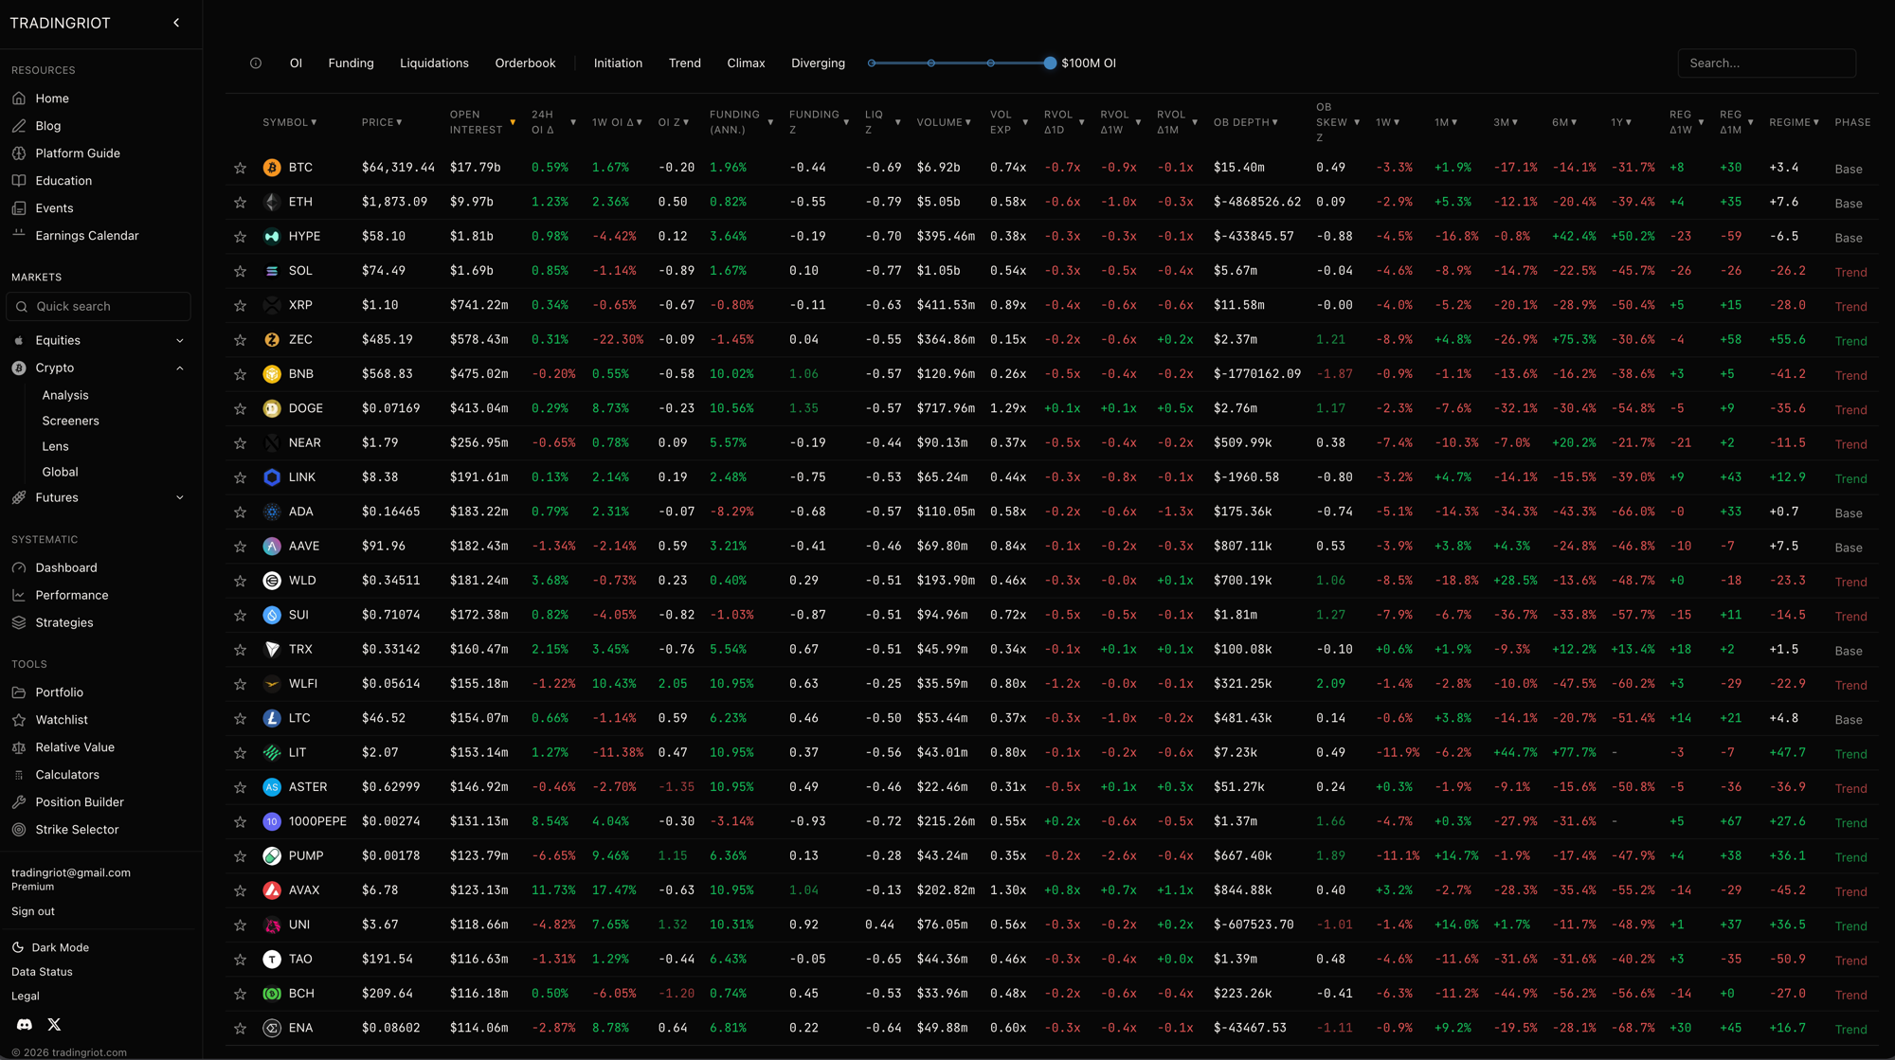Click the LTC coin logo
The width and height of the screenshot is (1895, 1060).
pyautogui.click(x=272, y=718)
